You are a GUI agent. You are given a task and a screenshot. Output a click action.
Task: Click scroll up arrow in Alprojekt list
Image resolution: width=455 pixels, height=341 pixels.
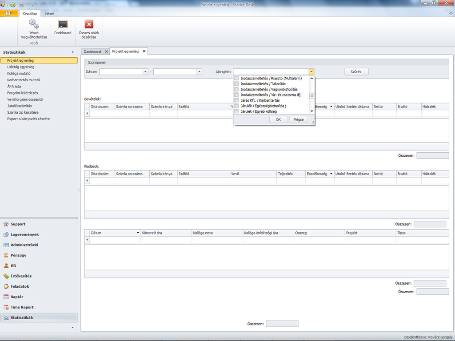(312, 78)
